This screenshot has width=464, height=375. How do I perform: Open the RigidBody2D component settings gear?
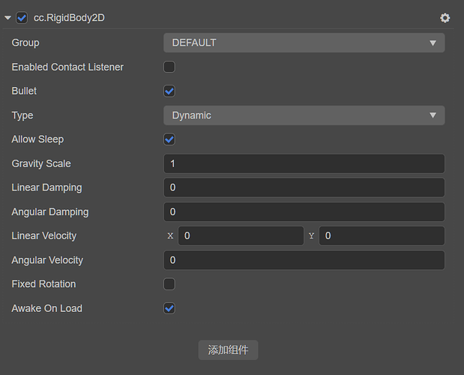[445, 17]
